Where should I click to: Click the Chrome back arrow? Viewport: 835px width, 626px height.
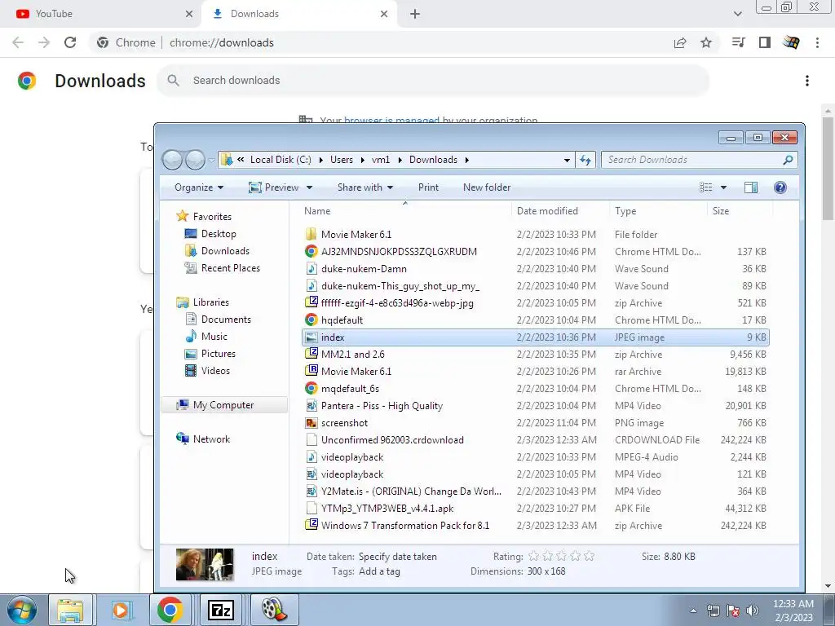click(x=18, y=42)
